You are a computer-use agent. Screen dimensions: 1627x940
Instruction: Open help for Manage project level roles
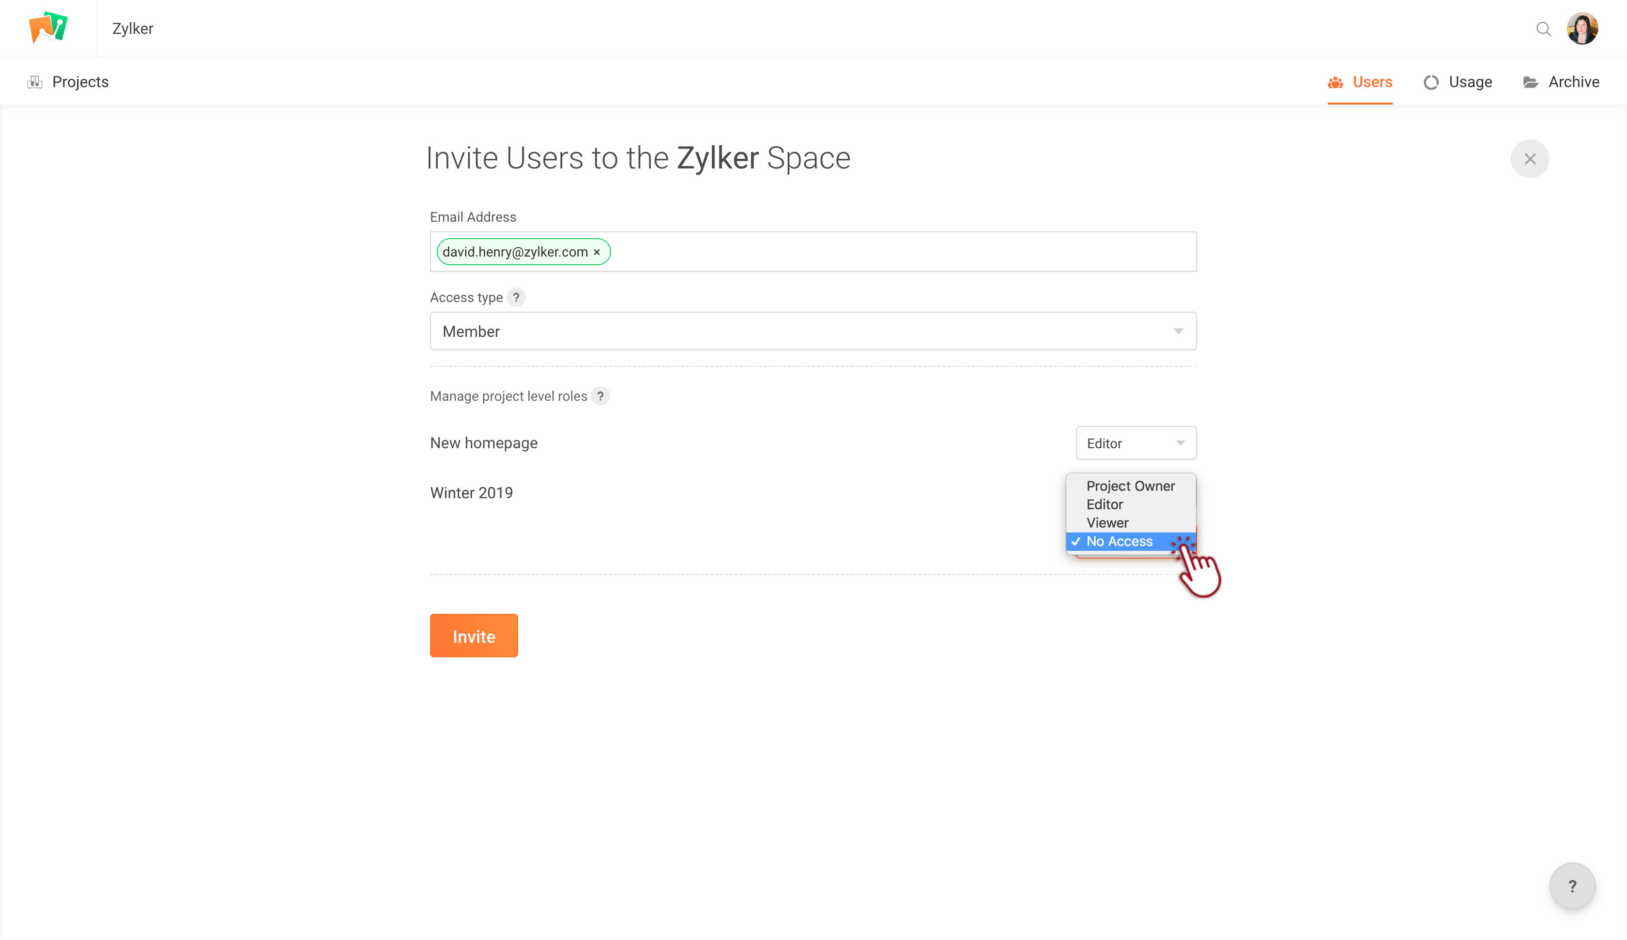tap(600, 396)
